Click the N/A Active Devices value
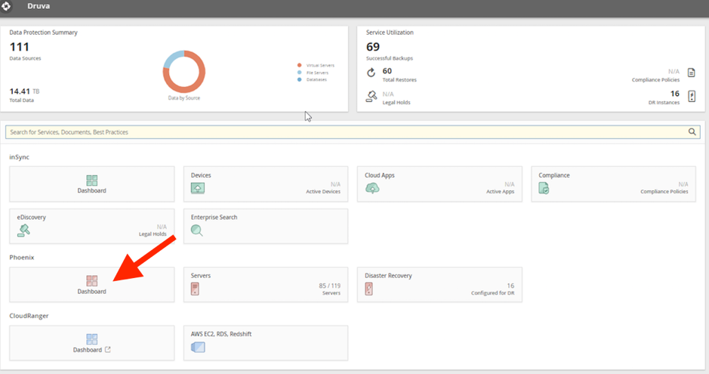Viewport: 709px width, 374px height. click(x=335, y=184)
